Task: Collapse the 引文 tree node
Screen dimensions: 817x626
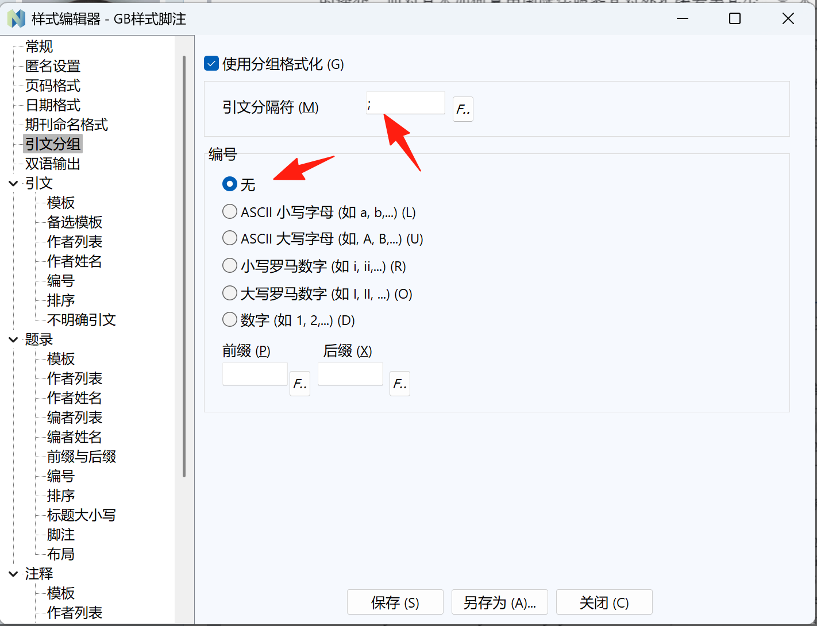Action: 13,184
